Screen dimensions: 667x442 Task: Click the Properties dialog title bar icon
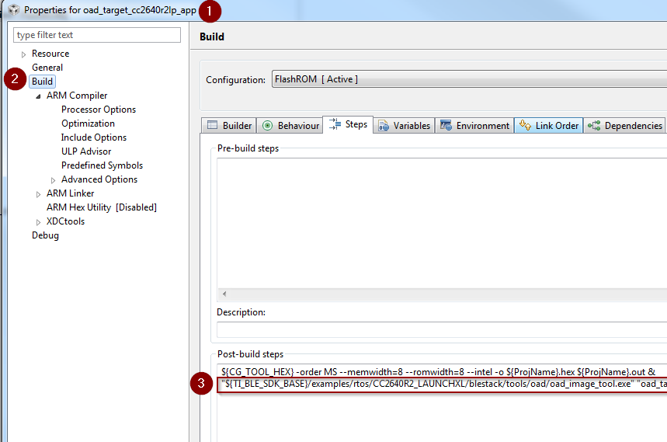pos(13,11)
